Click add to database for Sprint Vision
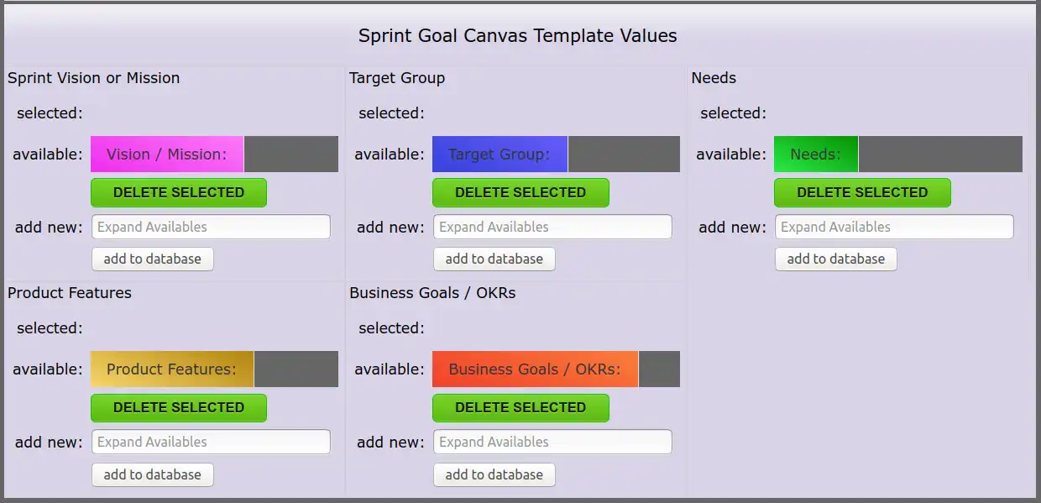The image size is (1041, 503). tap(152, 259)
